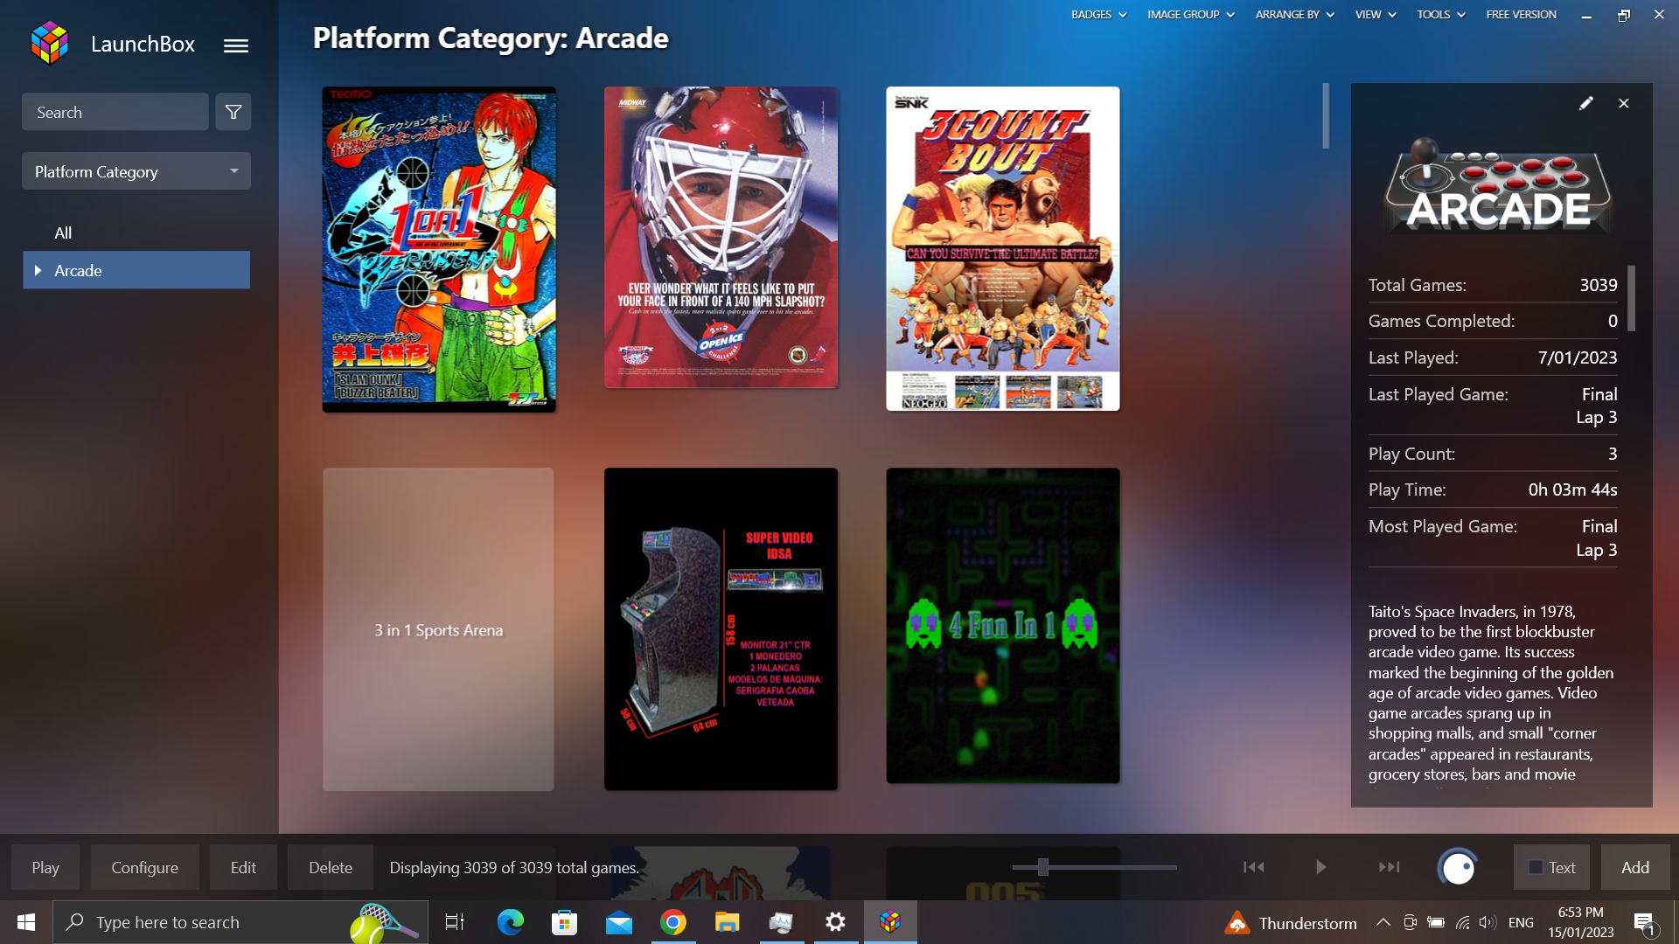Screen dimensions: 1679x944
Task: Click the round spinning status icon
Action: pos(1458,868)
